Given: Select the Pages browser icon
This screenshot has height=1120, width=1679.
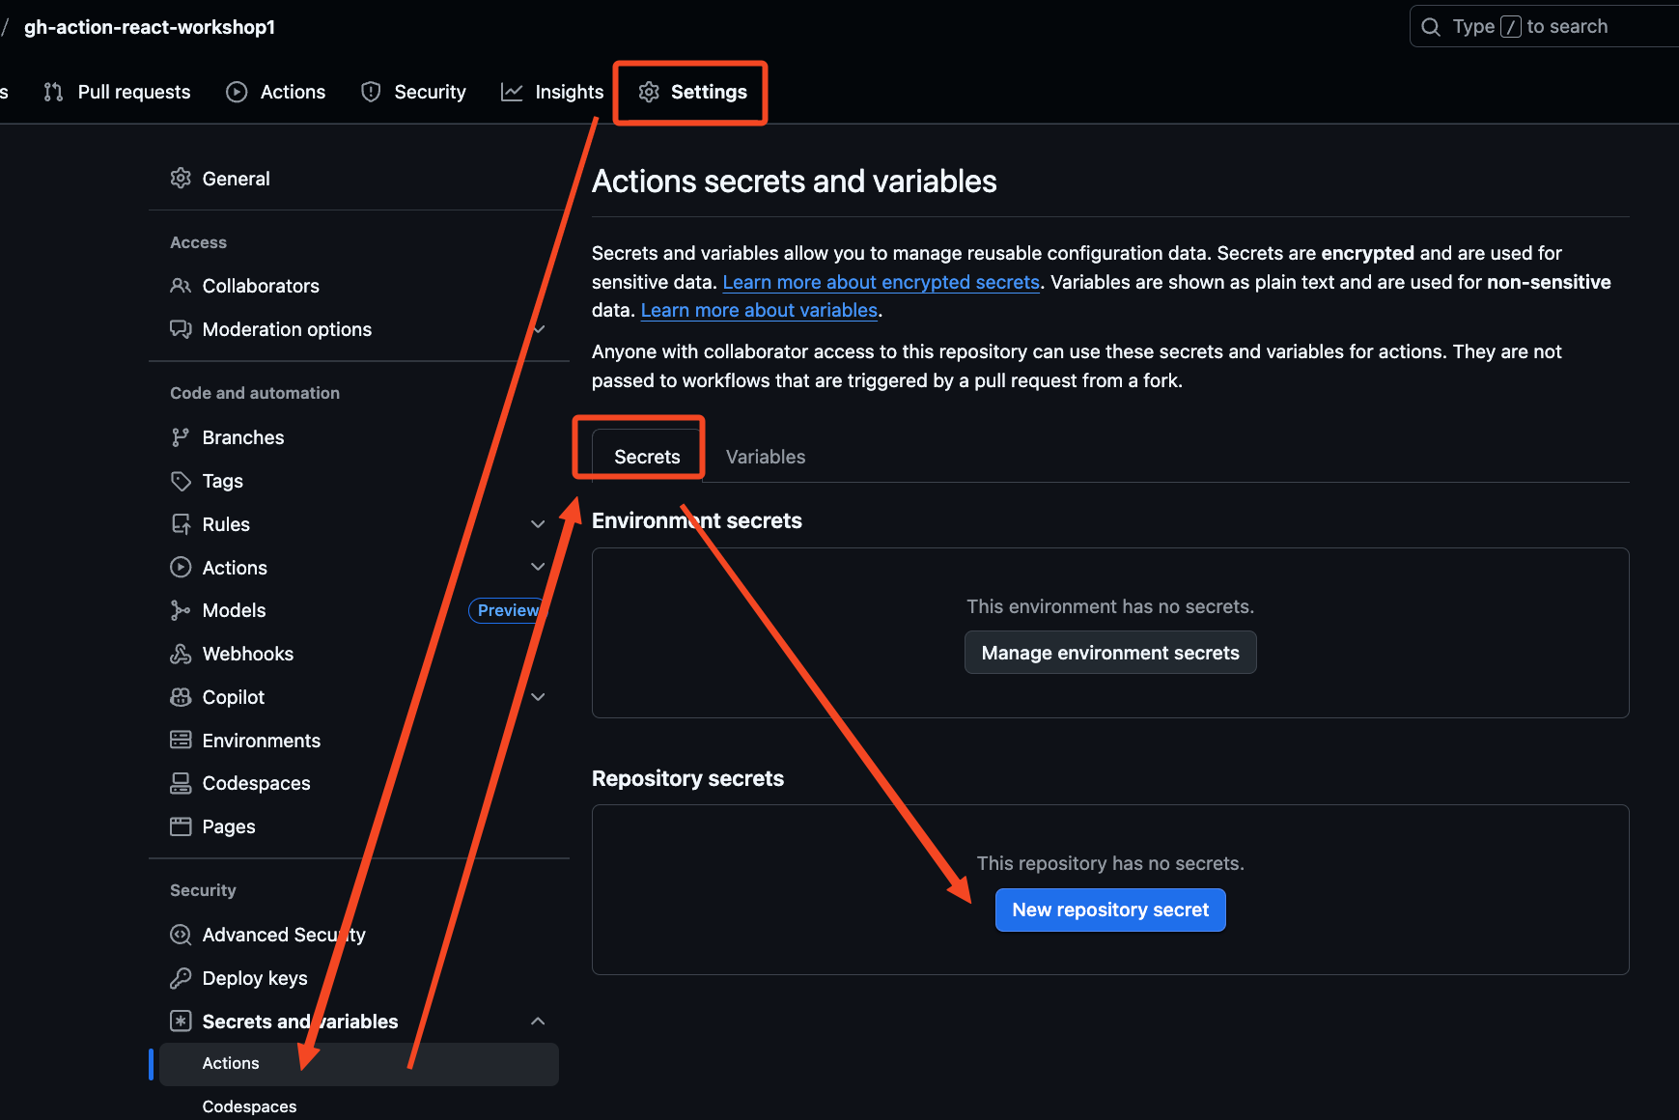Looking at the screenshot, I should click(181, 826).
